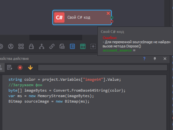Click the empty text field beside orange arrow
The height and width of the screenshot is (130, 173).
(103, 68)
